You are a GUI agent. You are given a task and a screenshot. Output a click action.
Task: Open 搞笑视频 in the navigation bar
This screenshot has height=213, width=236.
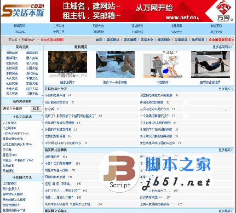tap(130, 39)
